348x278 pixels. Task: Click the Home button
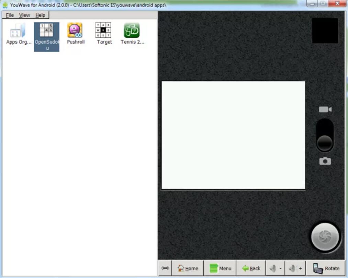(188, 268)
